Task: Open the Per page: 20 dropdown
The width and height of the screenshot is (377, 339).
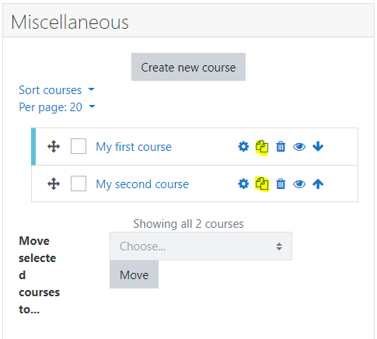Action: (58, 107)
